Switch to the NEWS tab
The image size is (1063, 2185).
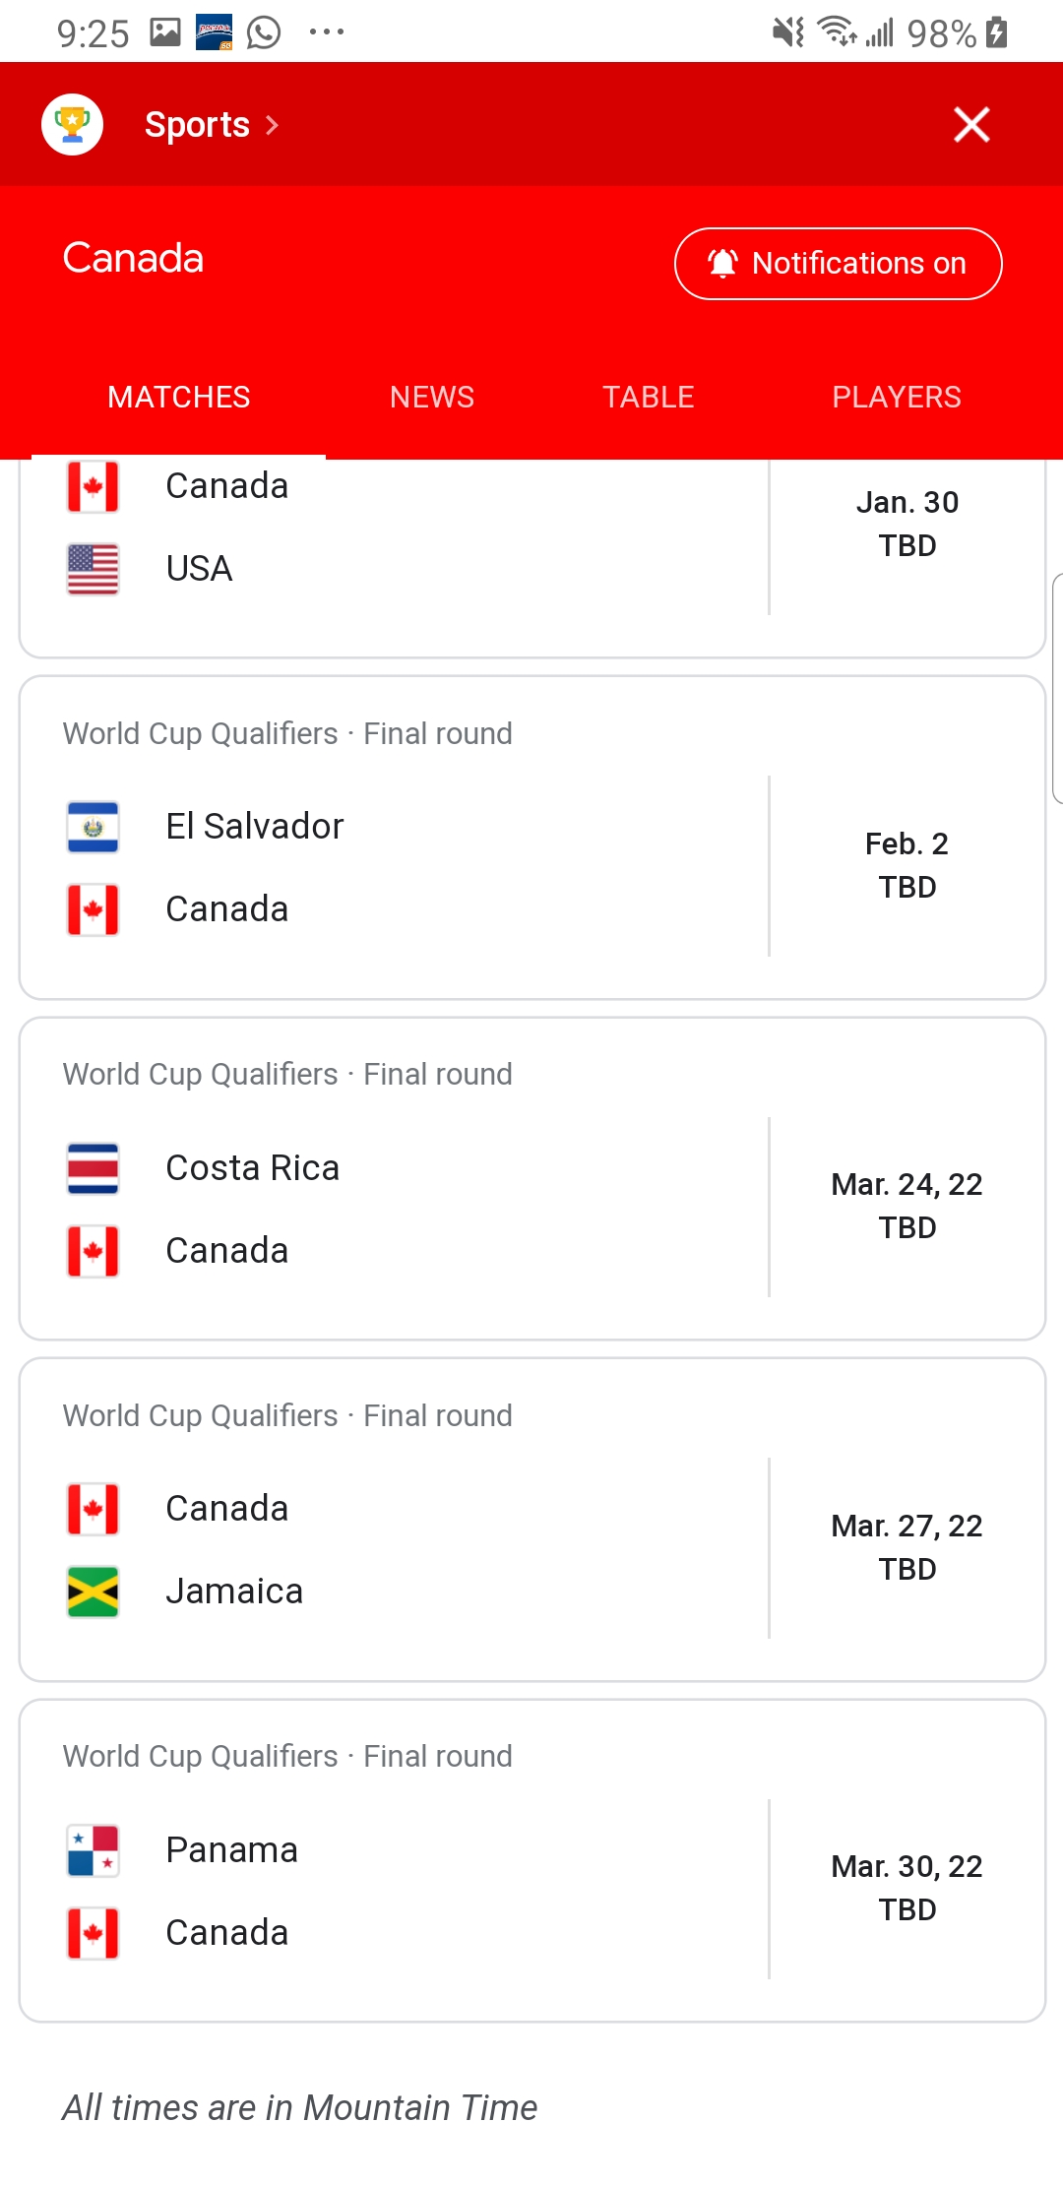pyautogui.click(x=432, y=397)
